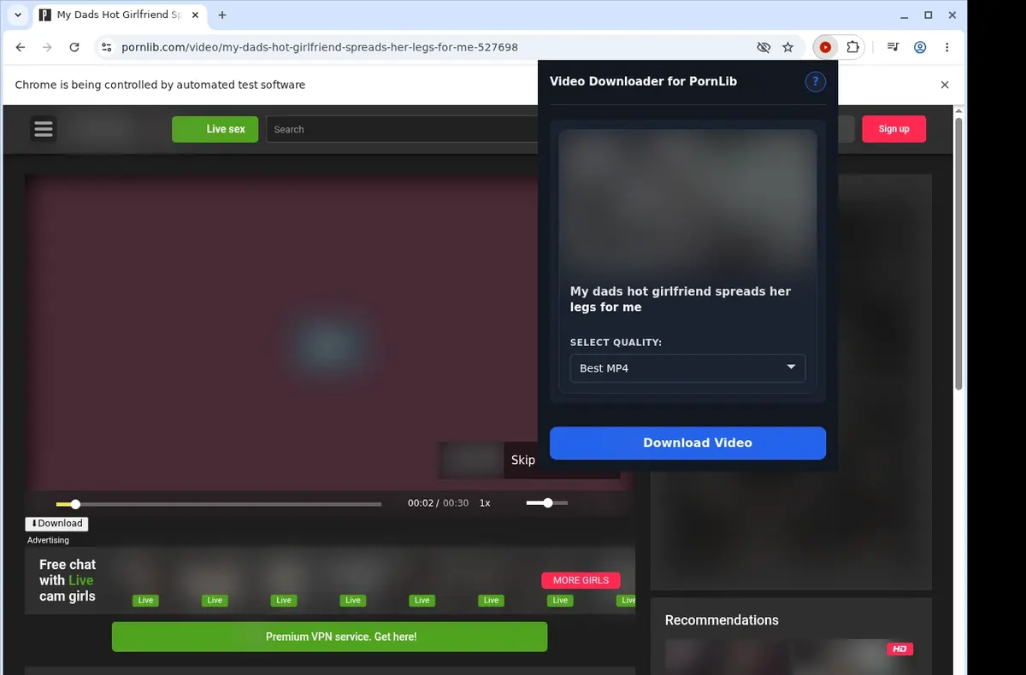Toggle the red Video Downloader extension icon
The height and width of the screenshot is (675, 1026).
pyautogui.click(x=825, y=48)
